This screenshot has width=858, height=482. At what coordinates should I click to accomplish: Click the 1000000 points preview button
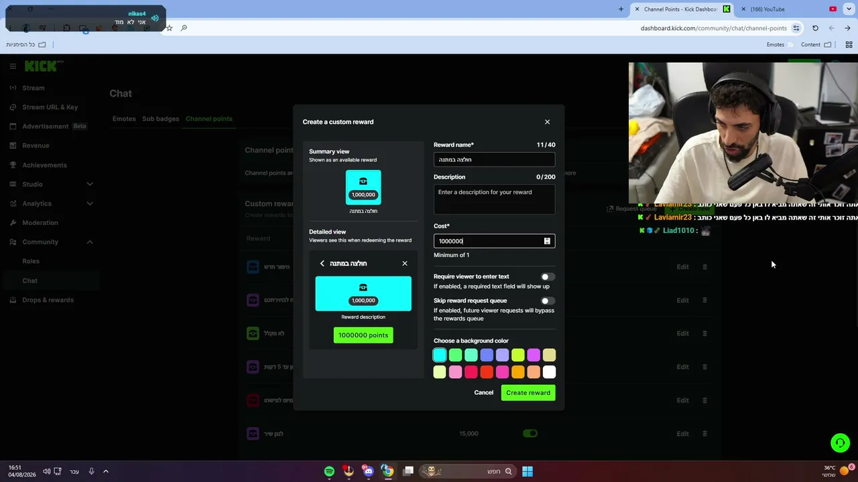point(363,335)
